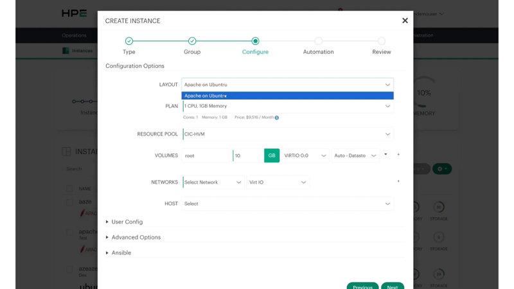Viewport: 514px width, 289px height.
Task: Add another volume with plus icon
Action: pyautogui.click(x=398, y=154)
